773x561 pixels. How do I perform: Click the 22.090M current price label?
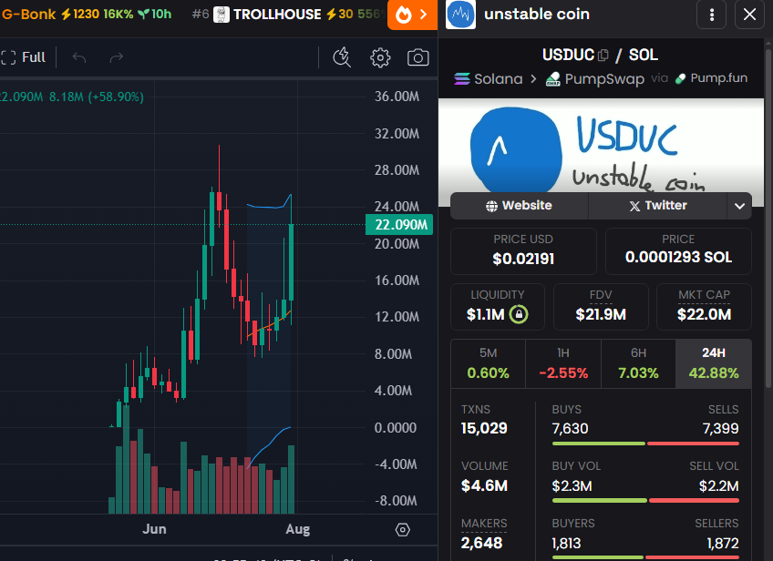(399, 225)
